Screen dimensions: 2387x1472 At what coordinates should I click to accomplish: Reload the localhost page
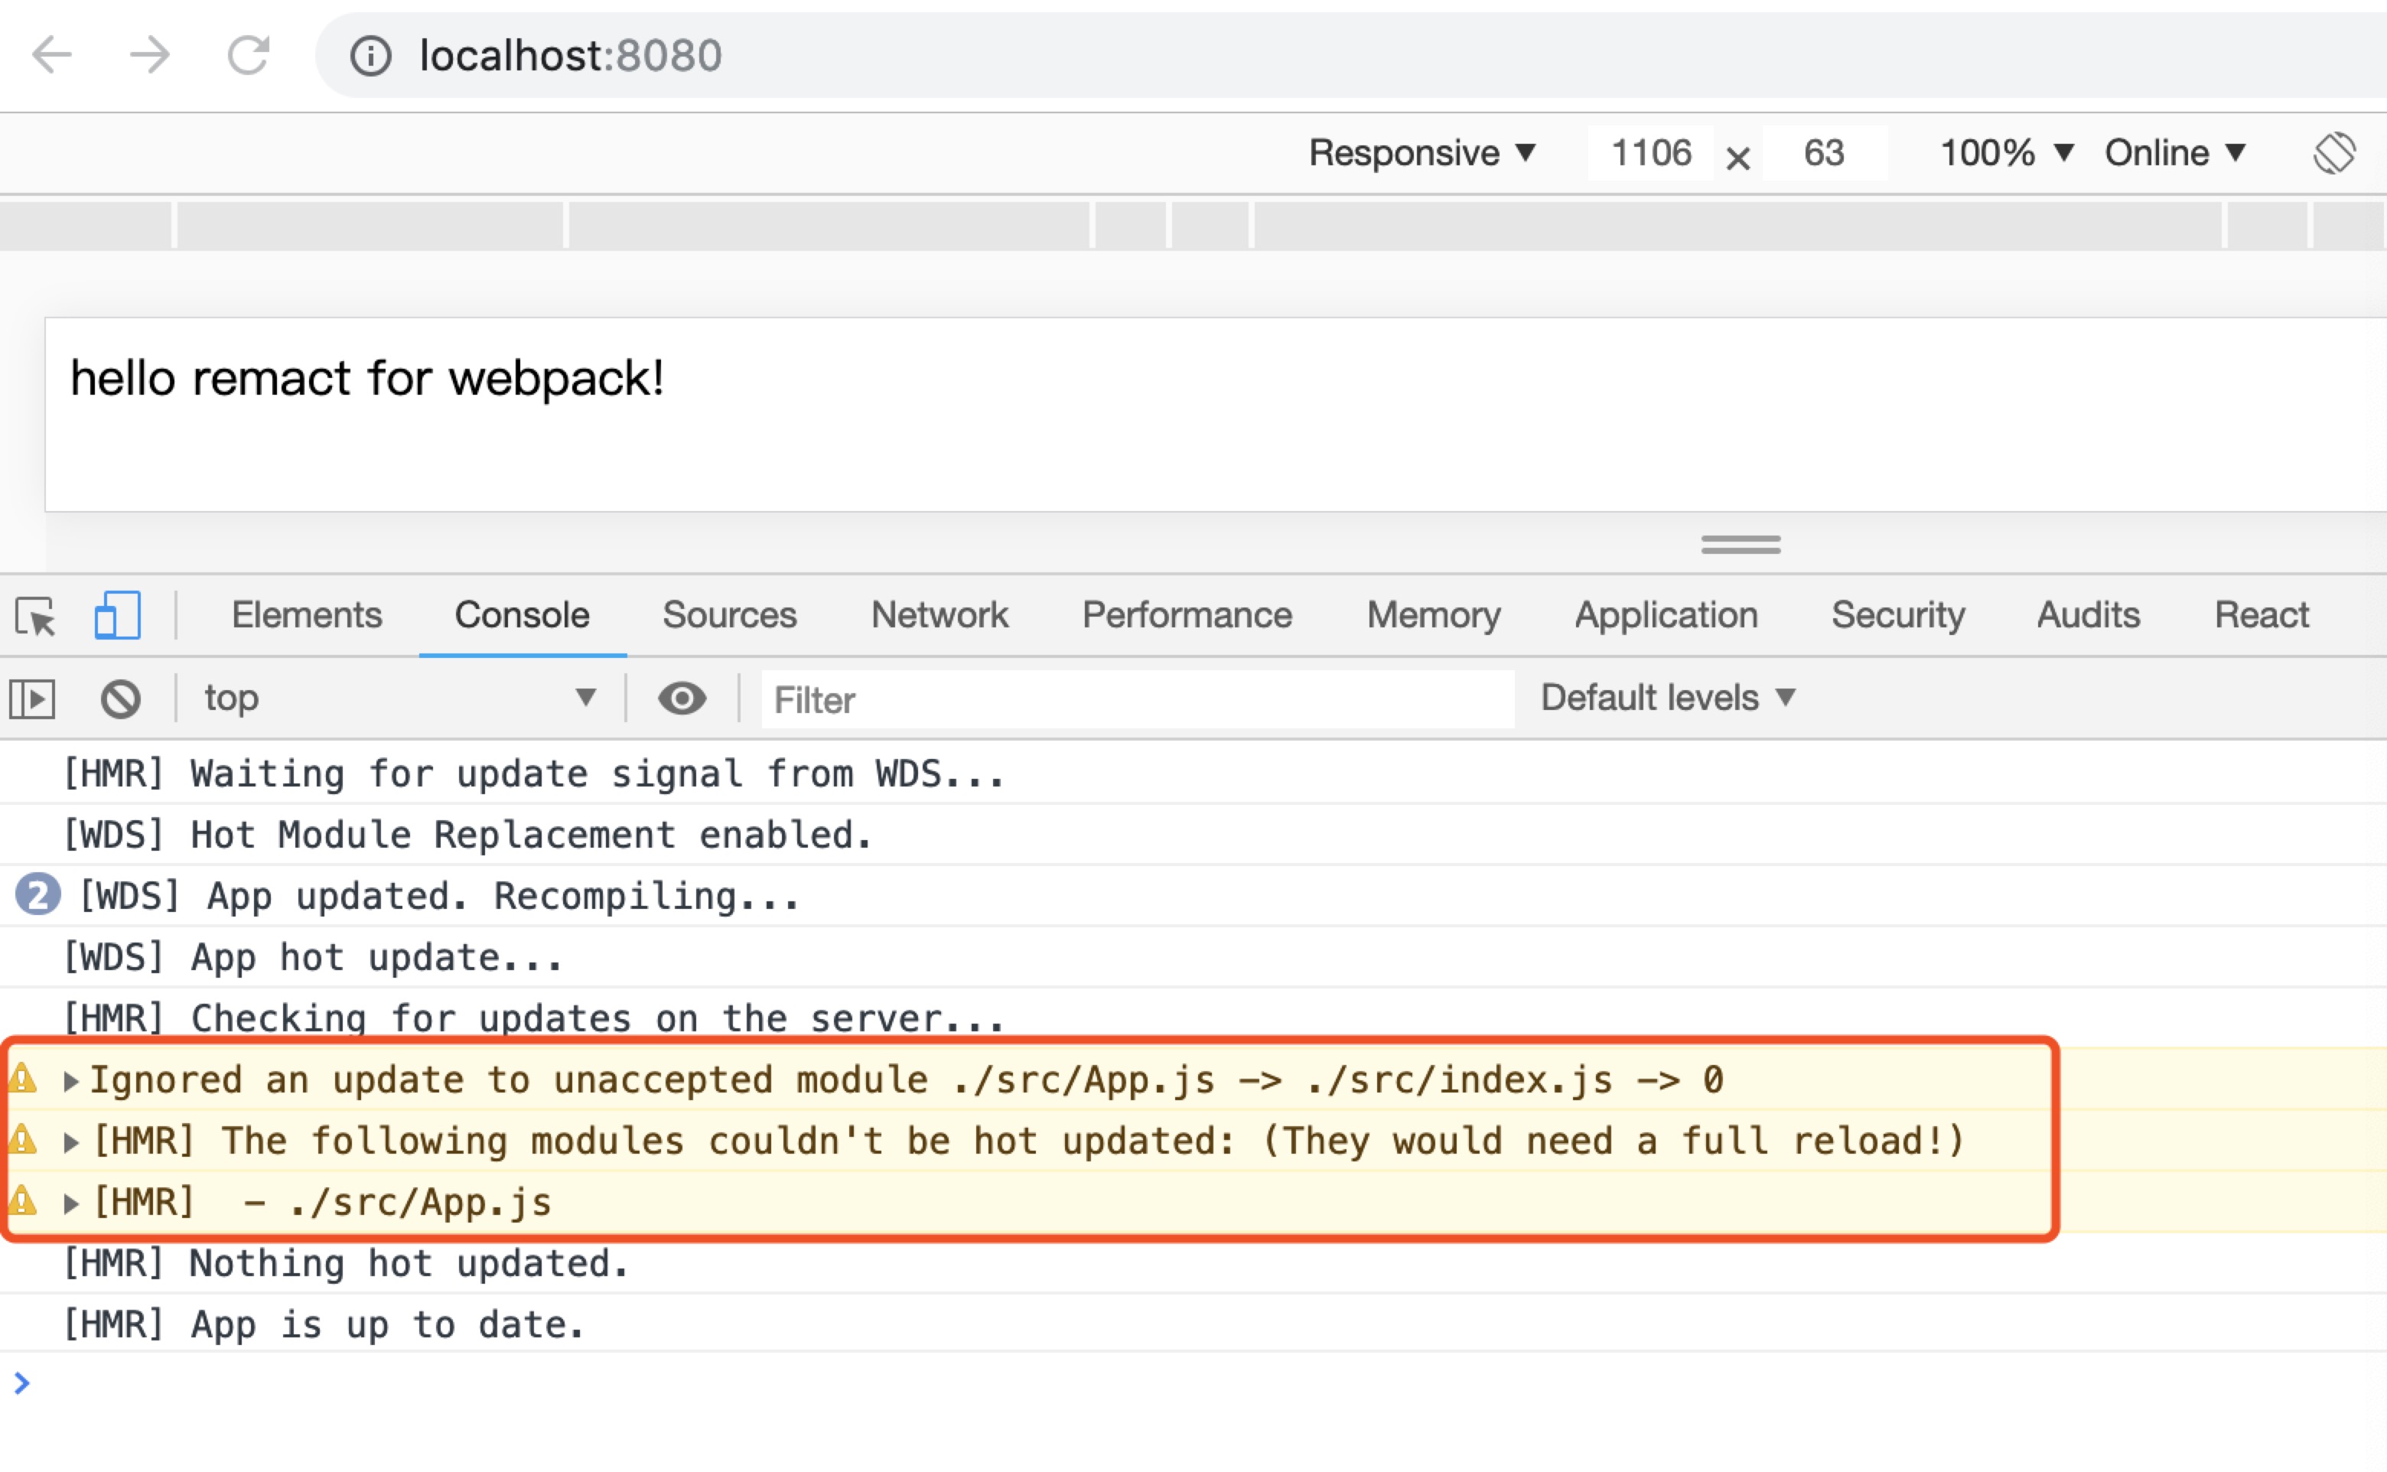point(248,54)
